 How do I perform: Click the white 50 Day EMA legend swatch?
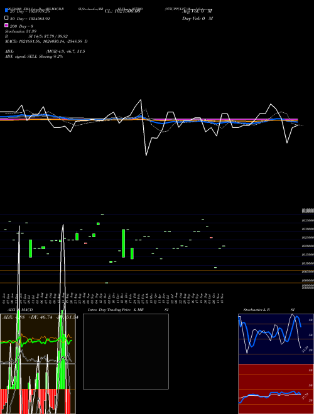pos(6,18)
